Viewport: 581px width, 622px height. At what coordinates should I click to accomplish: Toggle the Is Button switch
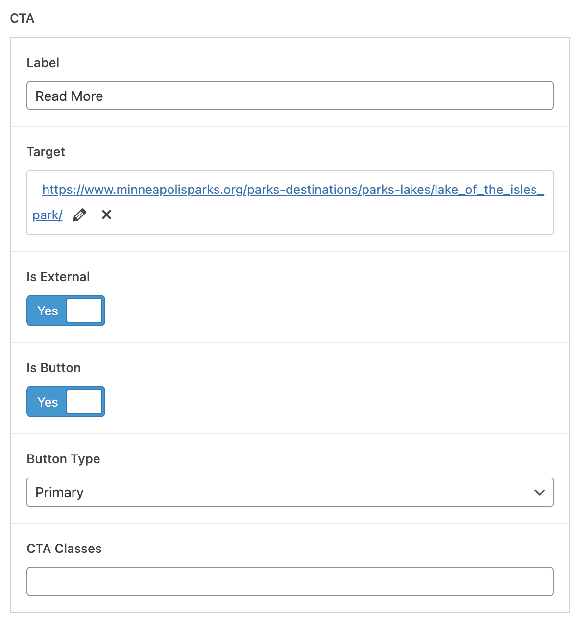point(66,402)
